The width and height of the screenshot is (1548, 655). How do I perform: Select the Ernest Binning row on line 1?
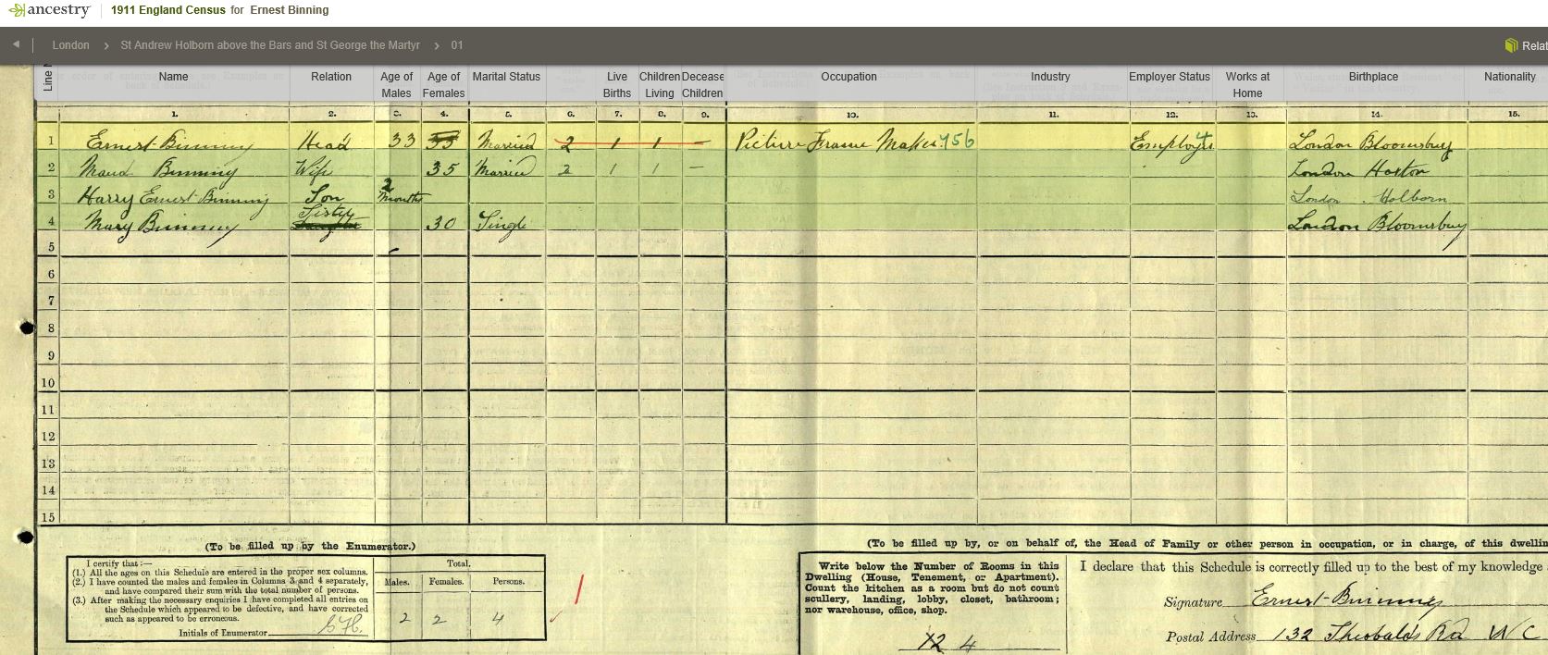click(x=168, y=143)
